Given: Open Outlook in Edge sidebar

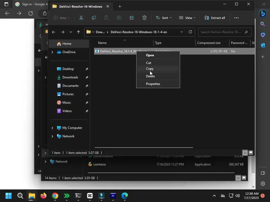Looking at the screenshot, I should [263, 45].
